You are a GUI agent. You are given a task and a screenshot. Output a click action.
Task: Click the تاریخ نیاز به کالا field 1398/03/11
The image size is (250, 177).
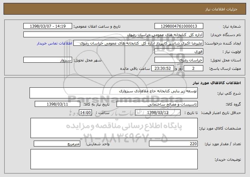(57, 104)
